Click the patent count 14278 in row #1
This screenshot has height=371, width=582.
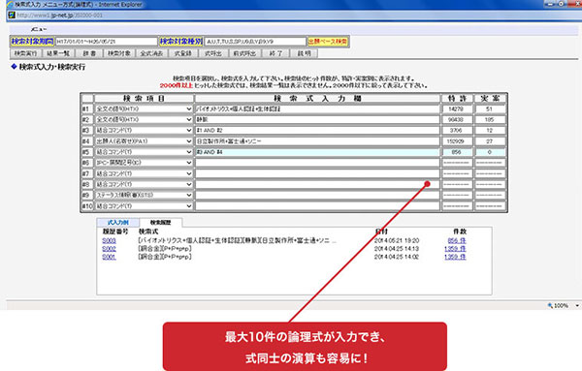point(456,108)
